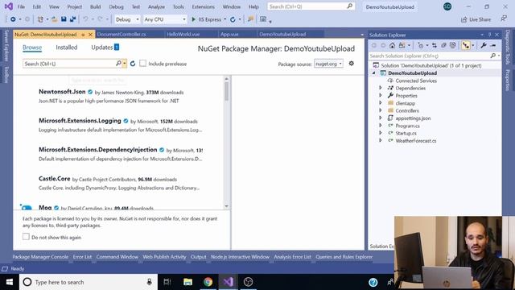
Task: Click the Show All Files icon in Solution Explorer
Action: [453, 45]
